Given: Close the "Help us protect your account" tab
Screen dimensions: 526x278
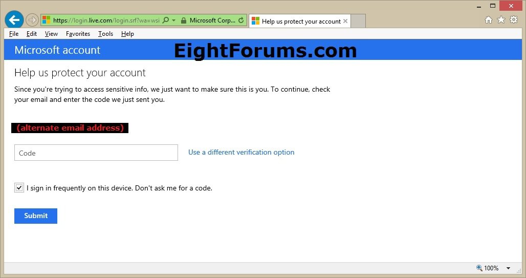Looking at the screenshot, I should (345, 21).
